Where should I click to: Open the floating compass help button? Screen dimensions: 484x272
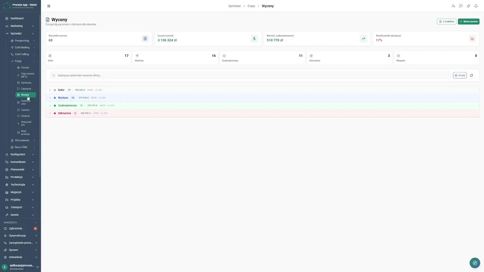(x=475, y=263)
